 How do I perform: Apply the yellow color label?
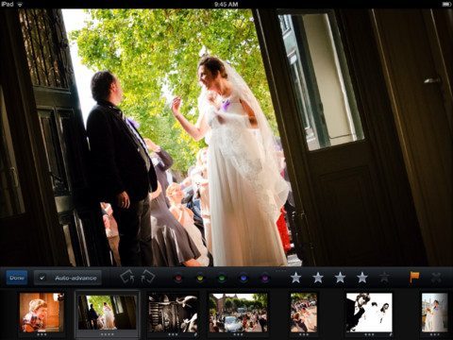click(200, 279)
